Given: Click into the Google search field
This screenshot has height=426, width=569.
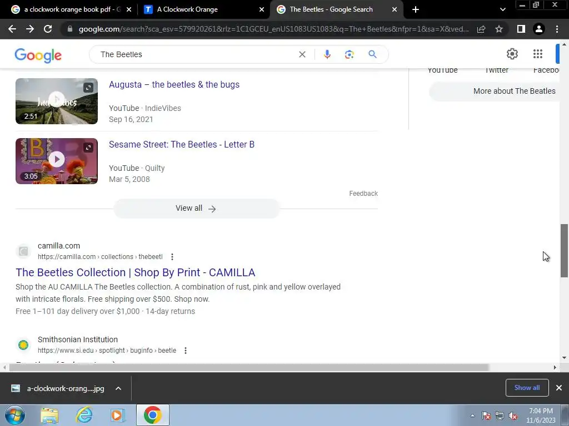Looking at the screenshot, I should click(196, 54).
